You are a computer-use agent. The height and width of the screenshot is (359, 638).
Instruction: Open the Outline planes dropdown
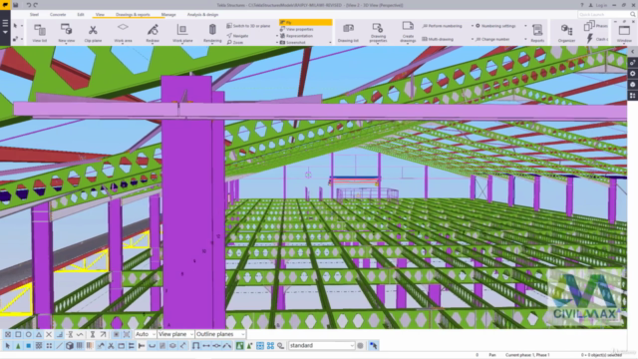[219, 334]
